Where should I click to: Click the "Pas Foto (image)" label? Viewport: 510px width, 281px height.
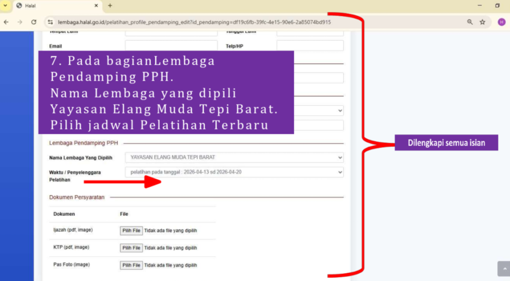(x=72, y=265)
